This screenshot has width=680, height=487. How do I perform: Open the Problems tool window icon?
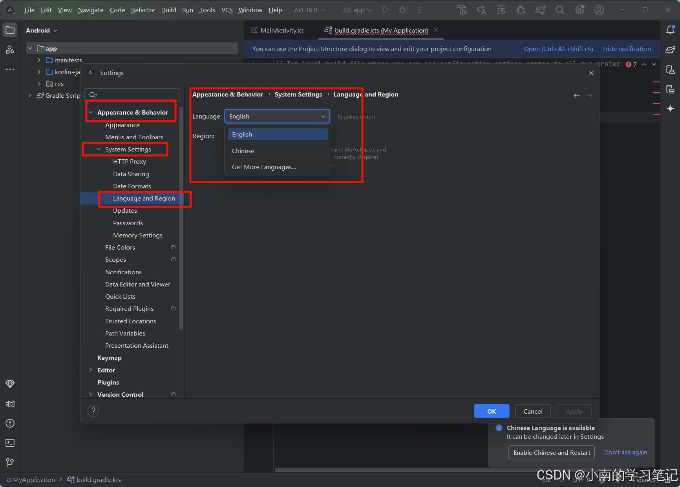(10, 423)
